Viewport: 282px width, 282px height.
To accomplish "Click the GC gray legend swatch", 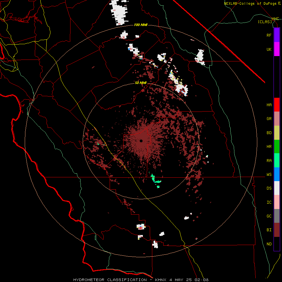I will tap(277, 216).
